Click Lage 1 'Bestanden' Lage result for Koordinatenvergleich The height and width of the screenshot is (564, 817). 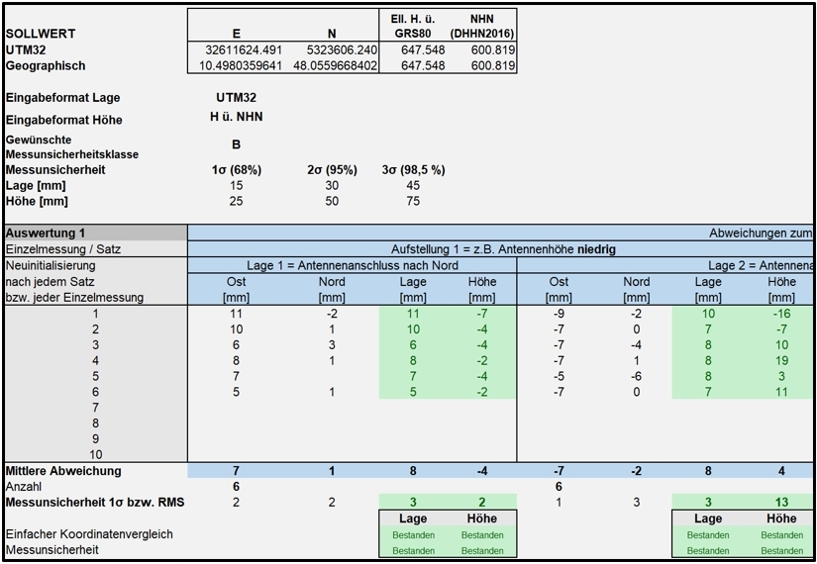413,535
